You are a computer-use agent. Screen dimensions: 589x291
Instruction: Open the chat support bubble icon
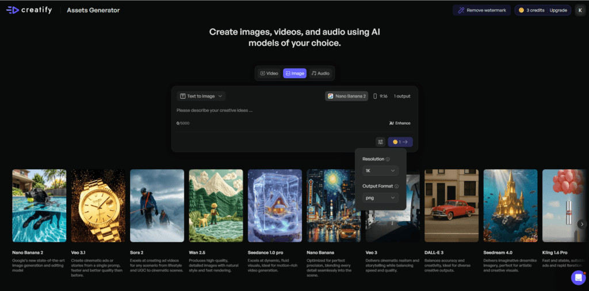[x=578, y=277]
